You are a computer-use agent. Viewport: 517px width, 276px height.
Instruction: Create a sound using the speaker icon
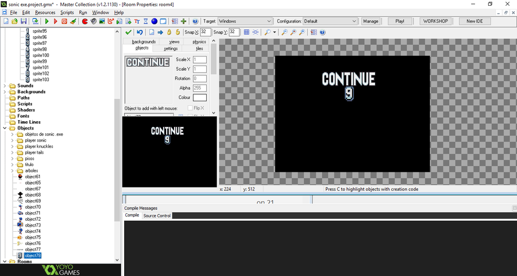click(94, 21)
